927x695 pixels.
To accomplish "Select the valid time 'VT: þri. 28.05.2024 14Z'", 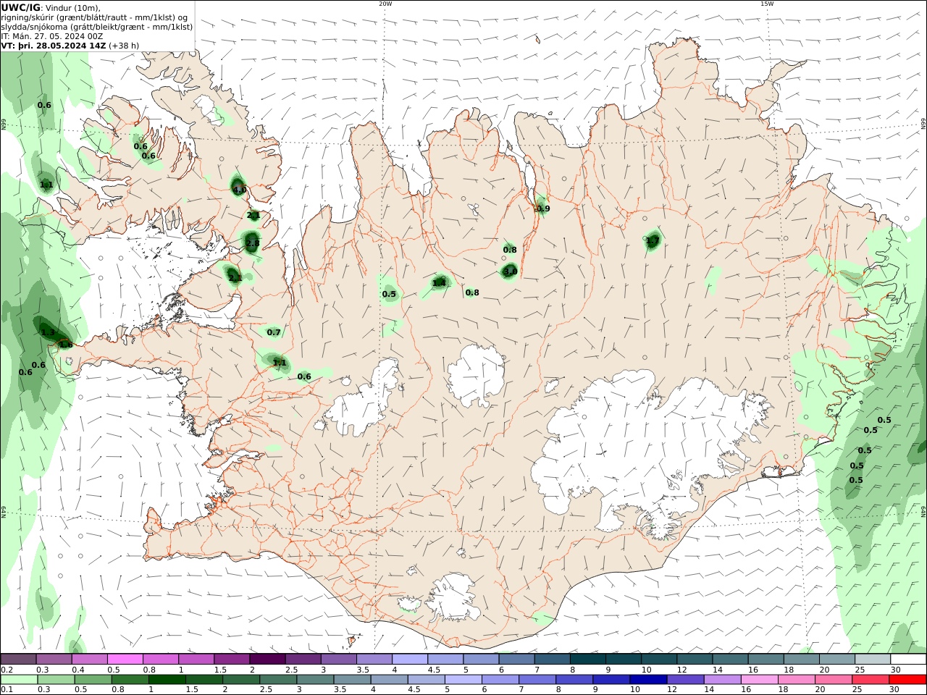I will pyautogui.click(x=54, y=46).
